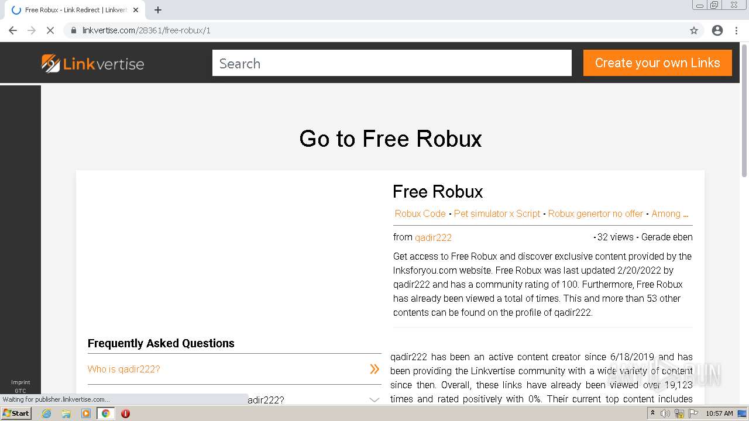
Task: Click the address bar URL
Action: tap(146, 30)
